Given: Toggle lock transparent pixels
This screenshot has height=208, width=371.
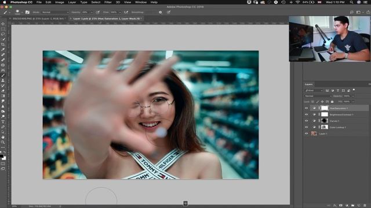Looking at the screenshot, I should click(312, 102).
